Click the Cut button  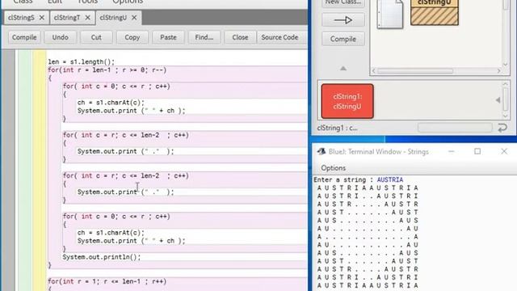(x=96, y=37)
